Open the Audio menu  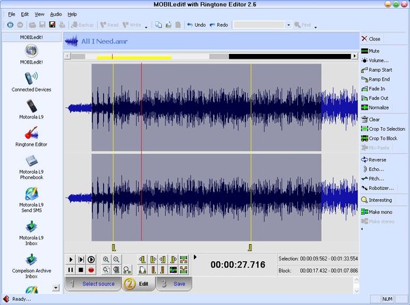click(x=55, y=14)
